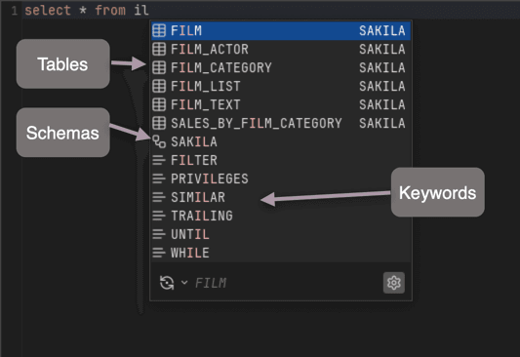Click line number 1 in gutter
The width and height of the screenshot is (520, 357).
tap(14, 11)
